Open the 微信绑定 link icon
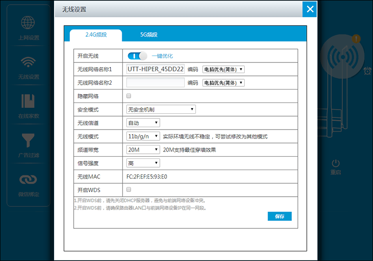 [28, 179]
